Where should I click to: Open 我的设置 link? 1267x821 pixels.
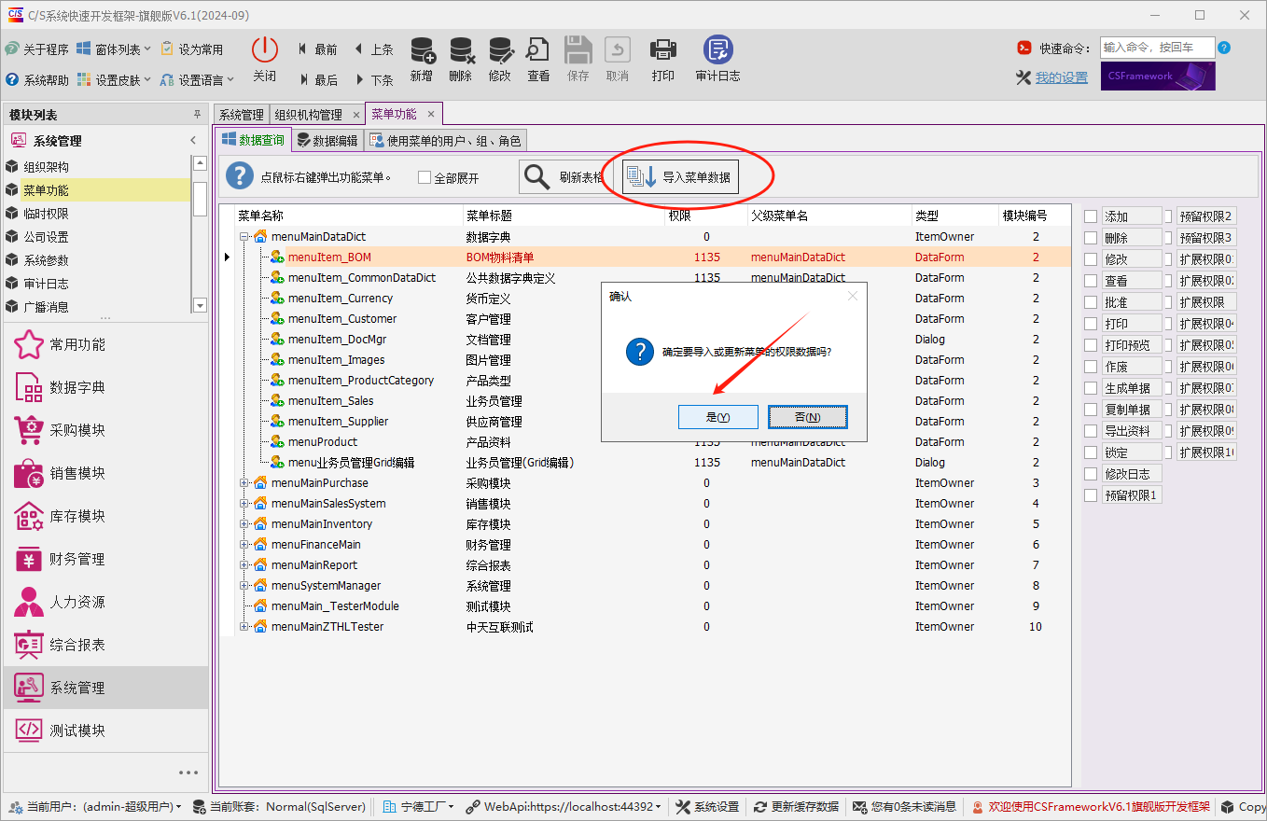pos(1062,77)
